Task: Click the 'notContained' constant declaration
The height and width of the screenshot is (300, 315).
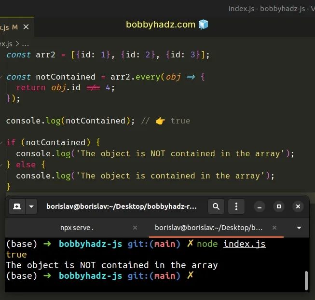Action: coord(66,77)
